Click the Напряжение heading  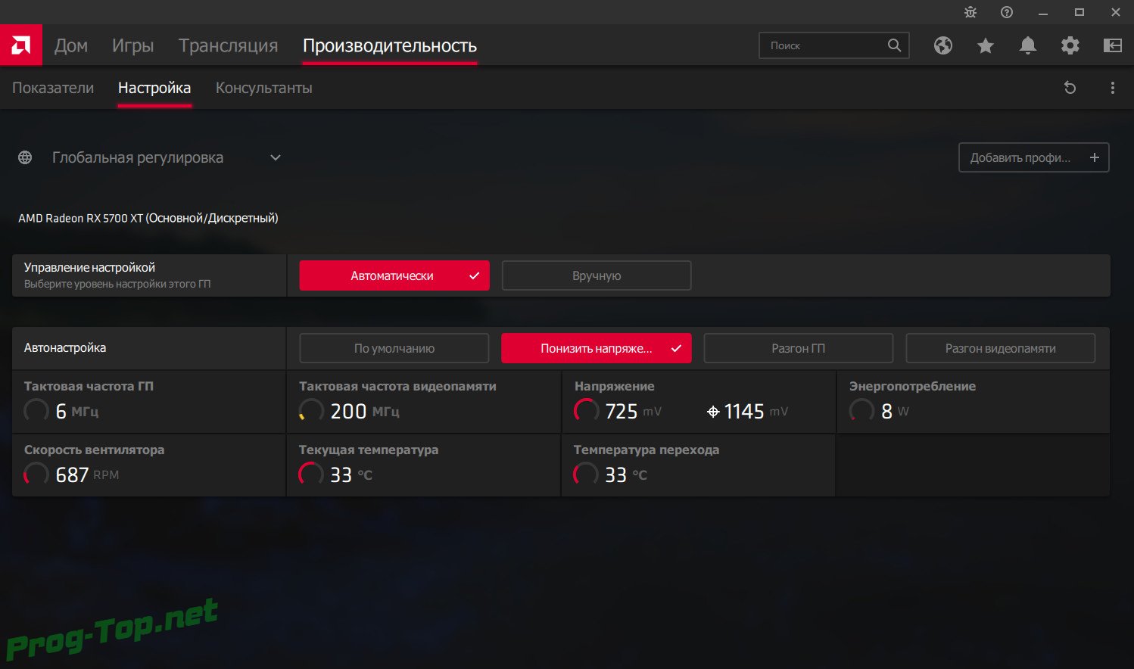click(615, 386)
